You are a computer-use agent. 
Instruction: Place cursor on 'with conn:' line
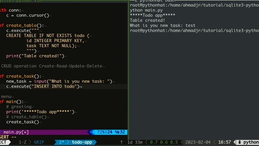(11, 10)
